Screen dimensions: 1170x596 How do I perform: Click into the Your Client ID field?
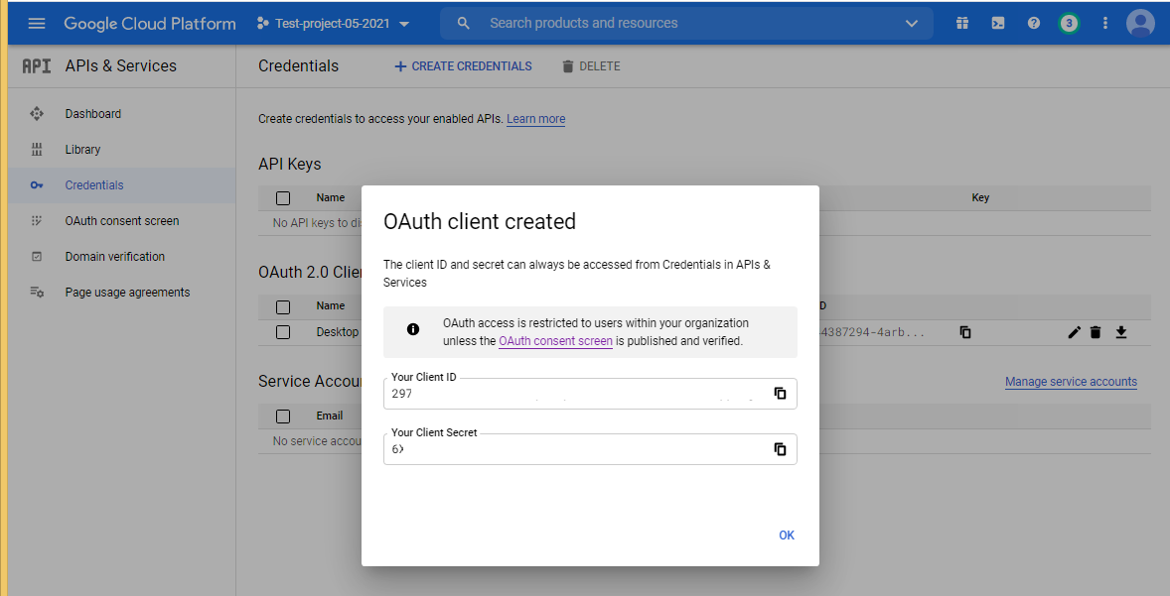pos(576,394)
